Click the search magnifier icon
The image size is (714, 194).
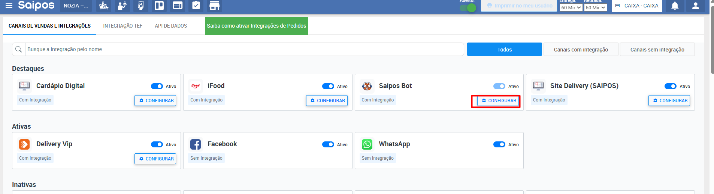(x=19, y=49)
